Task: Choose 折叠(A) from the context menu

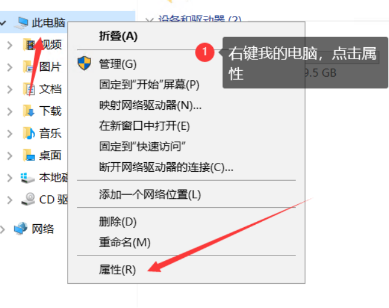Action: point(118,36)
